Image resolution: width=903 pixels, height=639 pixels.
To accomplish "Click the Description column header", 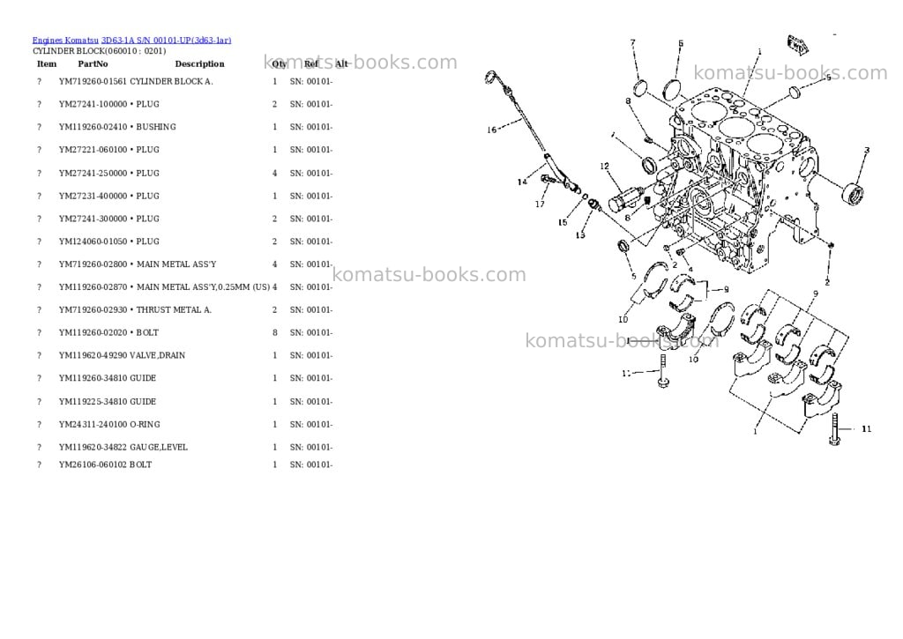I will (199, 63).
